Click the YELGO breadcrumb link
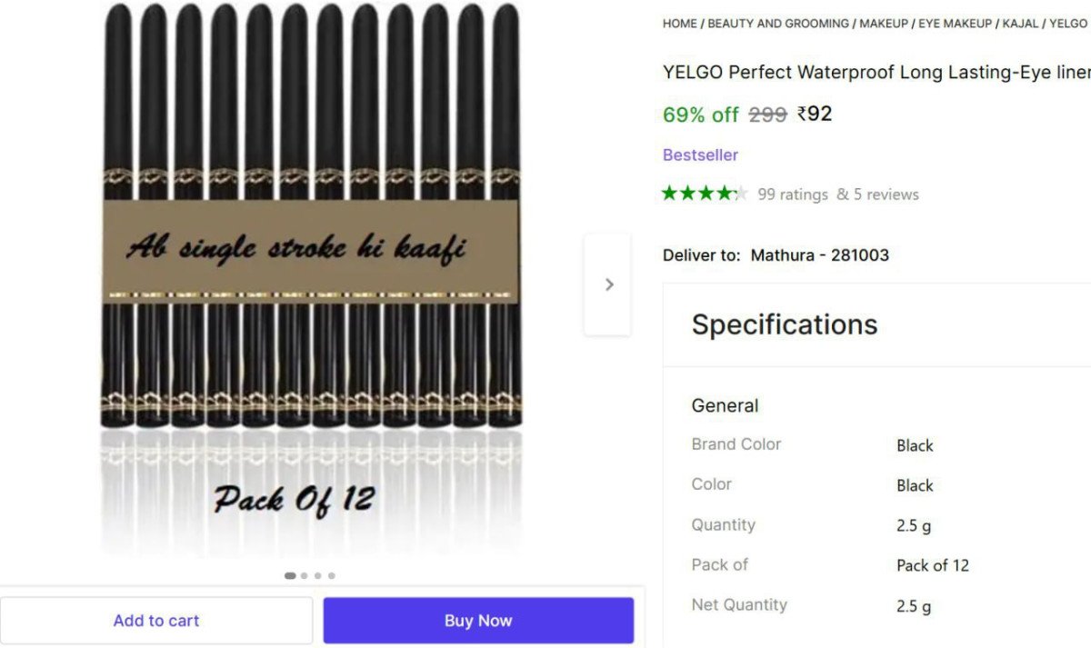This screenshot has height=648, width=1091. coord(1069,24)
